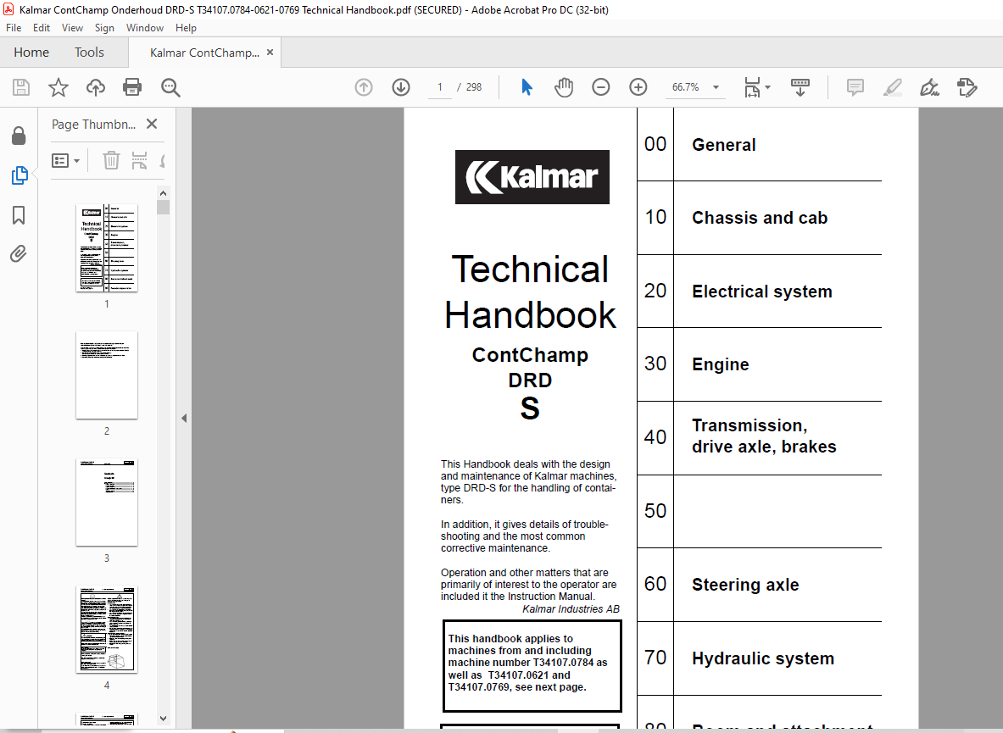Select page 2 thumbnail
This screenshot has height=733, width=1003.
tap(106, 375)
